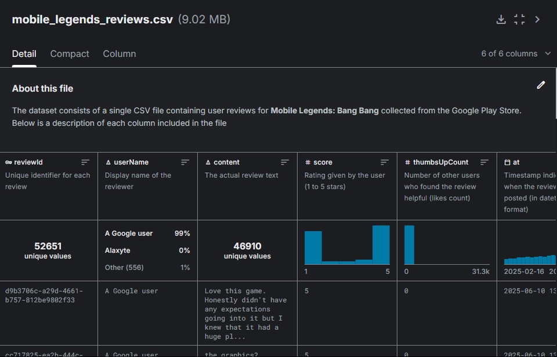Viewport: 557px width, 357px height.
Task: Click the mobile_legends_reviews.csv filename
Action: (92, 19)
